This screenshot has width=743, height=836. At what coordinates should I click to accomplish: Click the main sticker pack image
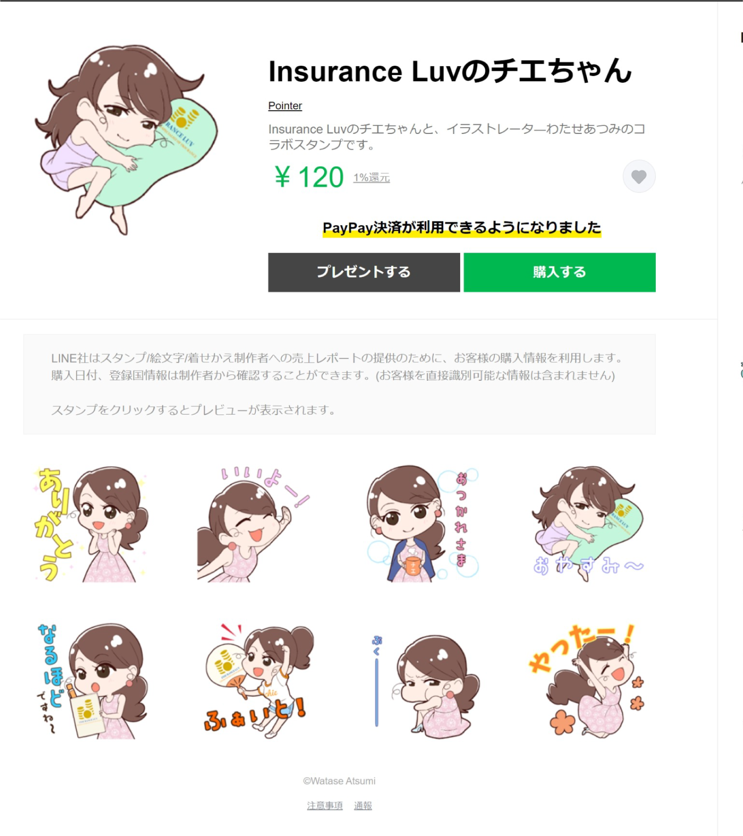pyautogui.click(x=127, y=139)
